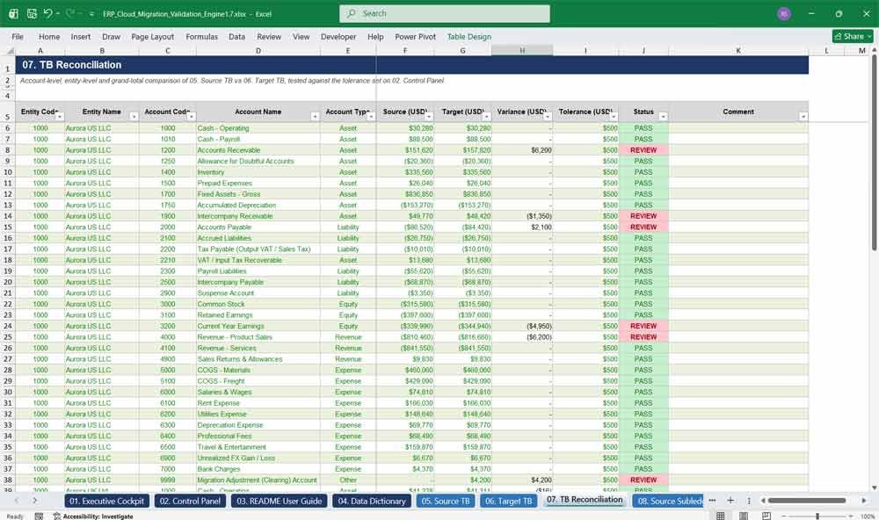Open the Status column filter dropdown
The image size is (879, 520).
(663, 117)
